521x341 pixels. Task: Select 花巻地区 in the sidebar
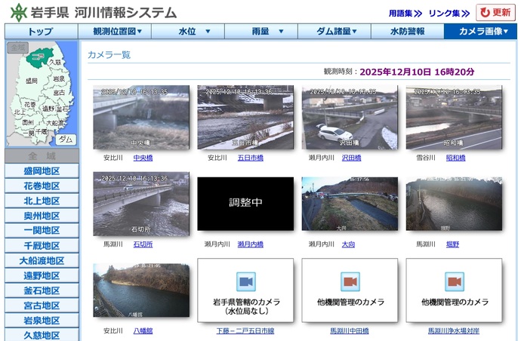(42, 186)
